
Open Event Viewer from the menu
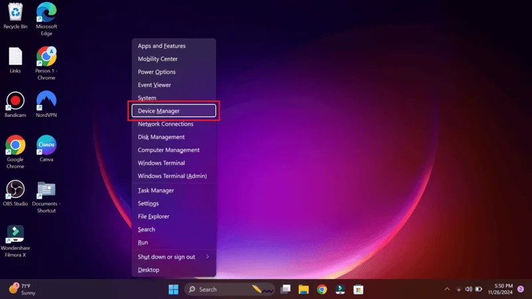point(174,85)
